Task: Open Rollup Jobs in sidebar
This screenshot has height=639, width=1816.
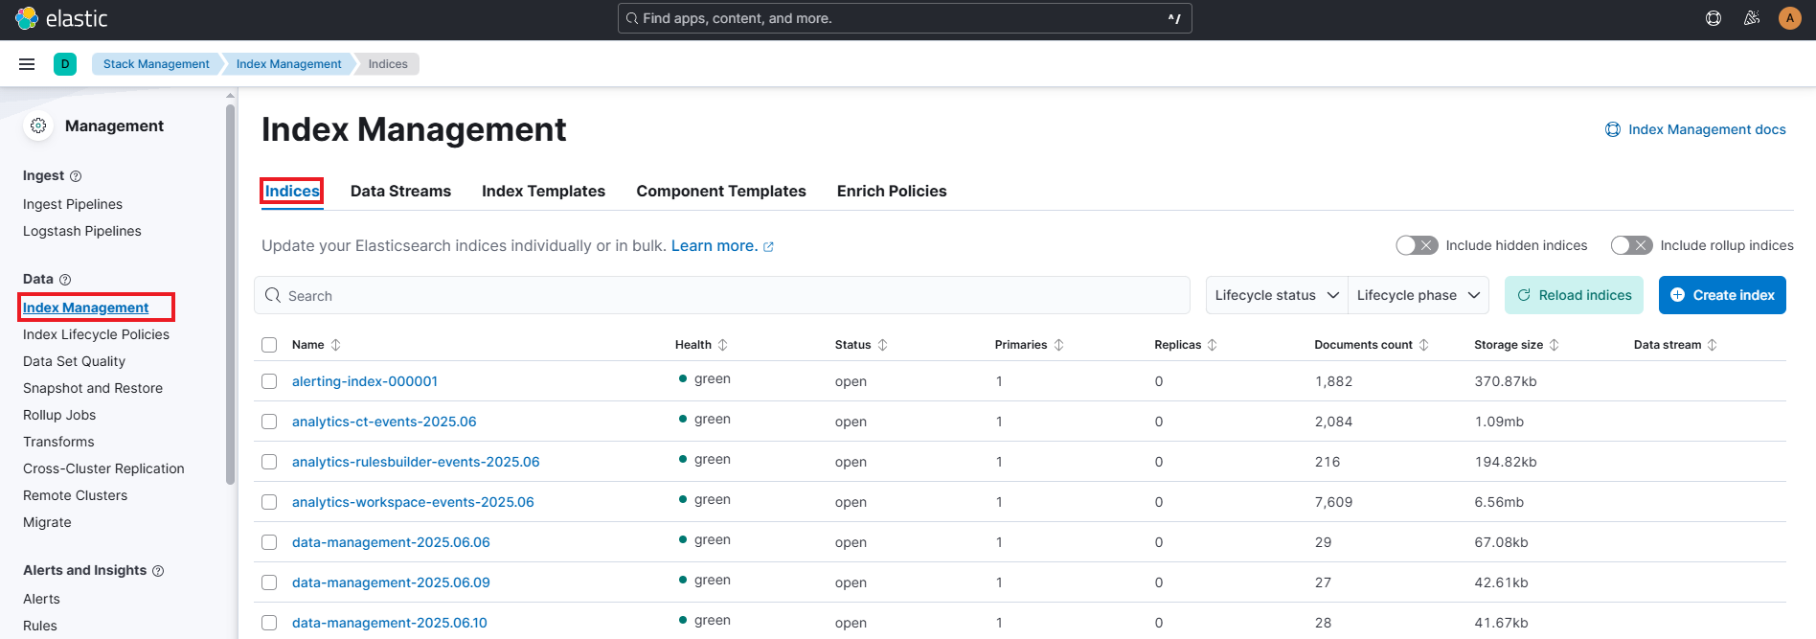Action: point(59,415)
